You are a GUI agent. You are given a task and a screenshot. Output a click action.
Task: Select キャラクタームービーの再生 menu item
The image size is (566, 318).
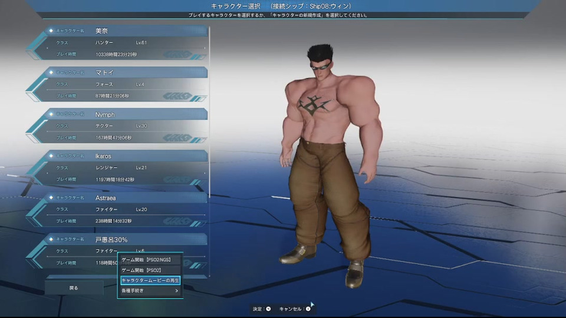150,280
